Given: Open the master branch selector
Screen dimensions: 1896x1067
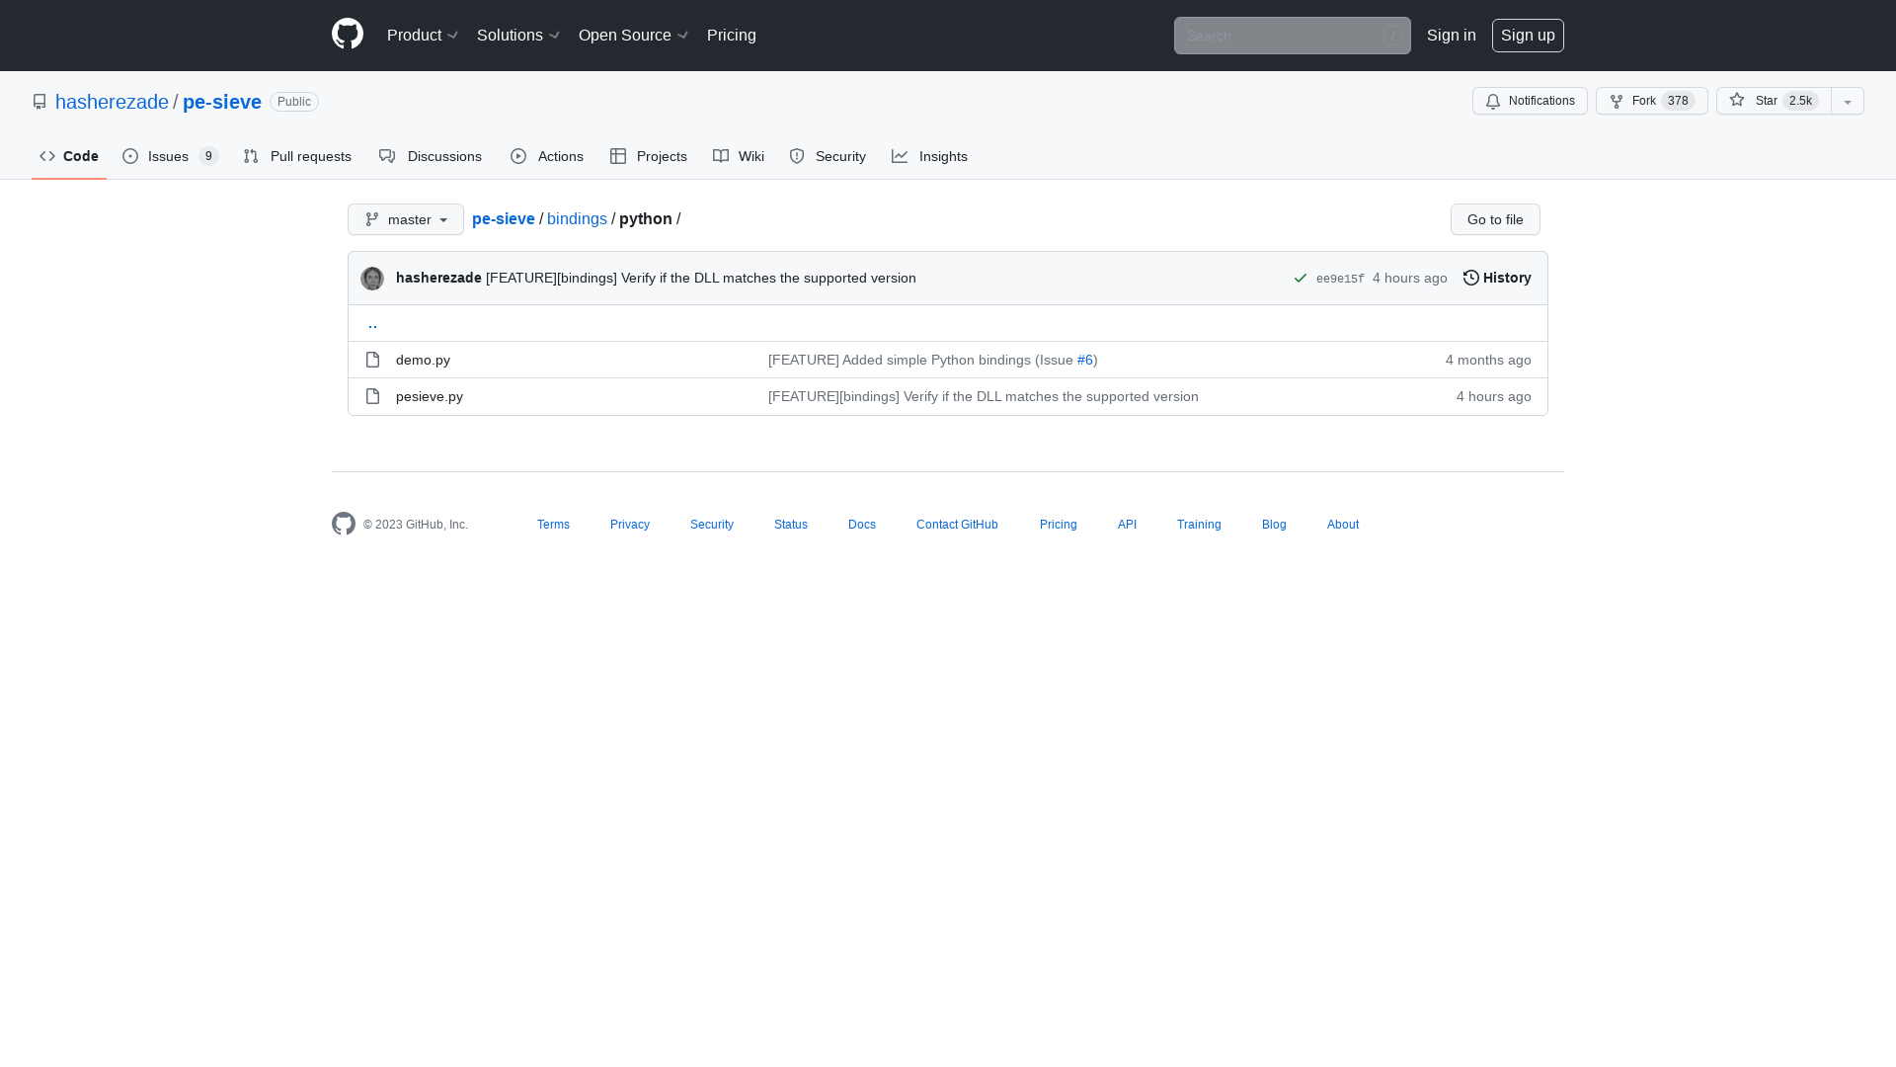Looking at the screenshot, I should pos(406,219).
